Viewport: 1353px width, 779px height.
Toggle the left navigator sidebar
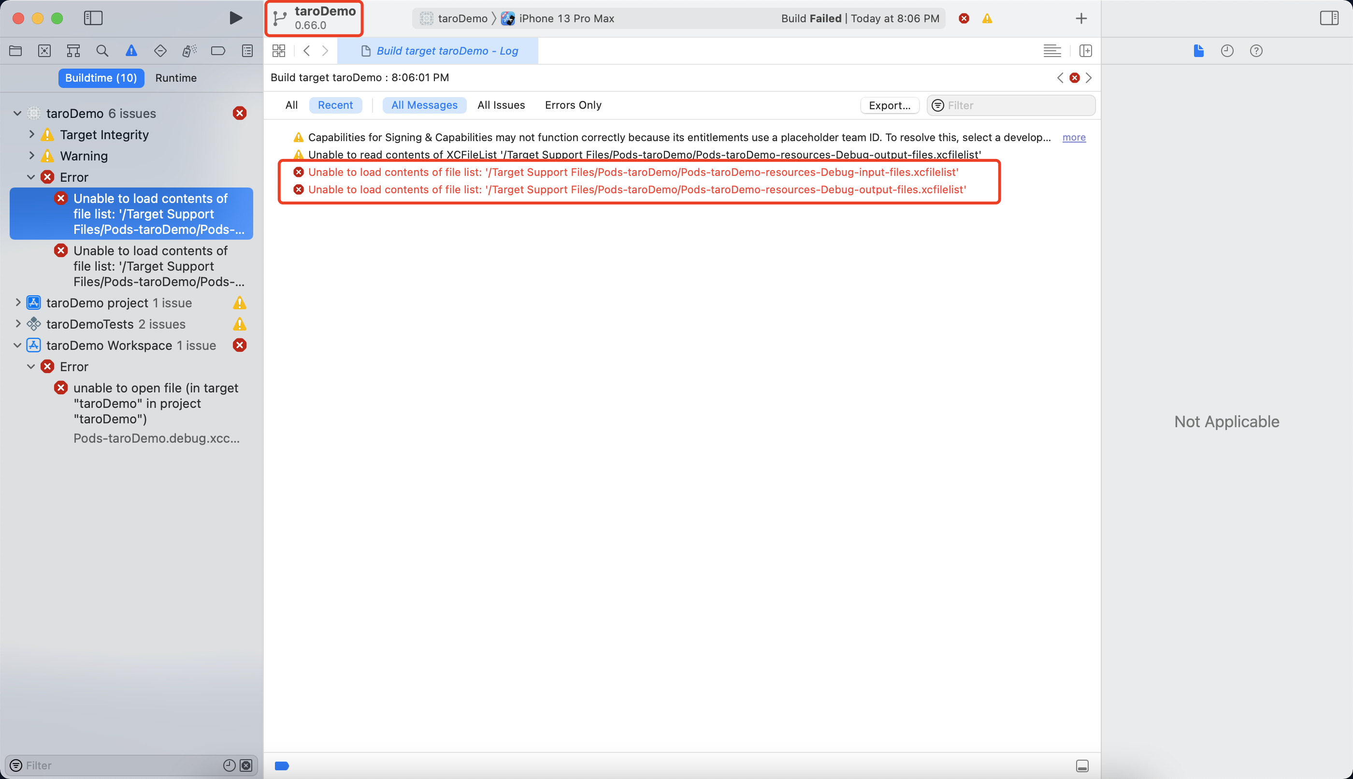point(93,18)
